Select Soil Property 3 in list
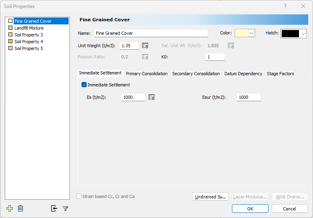 click(28, 35)
